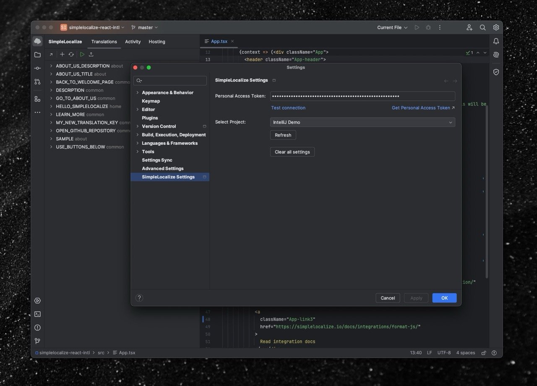Click the Refresh button in Settings
The height and width of the screenshot is (386, 537).
click(283, 135)
